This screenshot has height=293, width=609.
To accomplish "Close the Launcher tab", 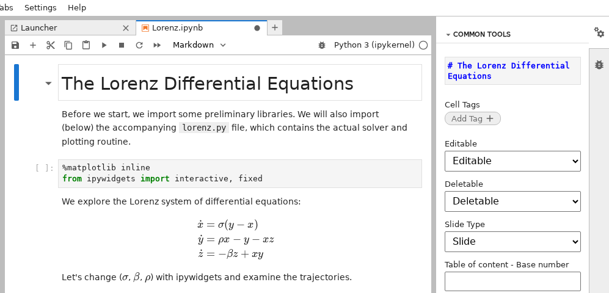I will 125,28.
